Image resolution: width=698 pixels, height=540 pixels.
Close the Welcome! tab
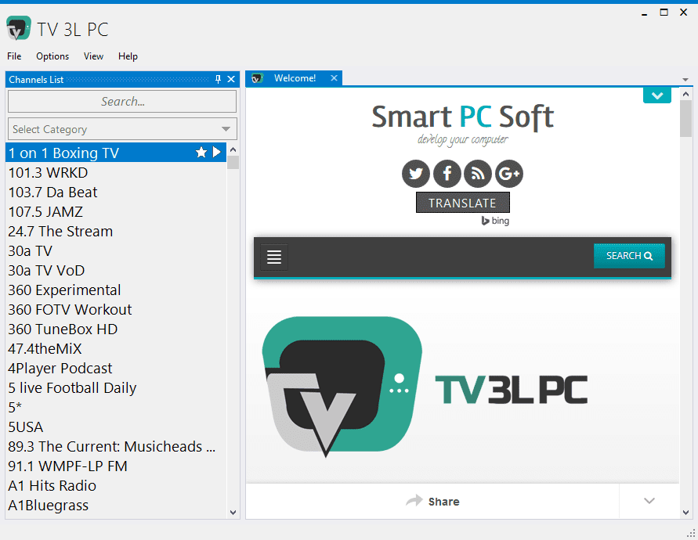(334, 78)
